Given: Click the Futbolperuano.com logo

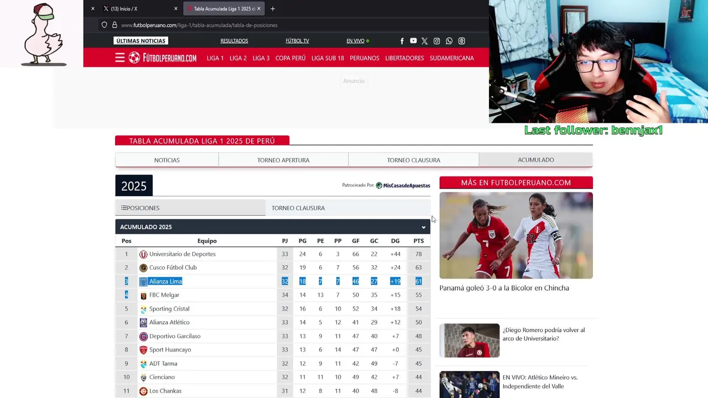Looking at the screenshot, I should [163, 58].
